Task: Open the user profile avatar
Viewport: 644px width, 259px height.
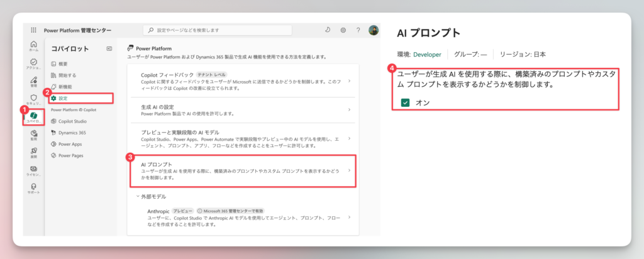Action: pos(374,30)
